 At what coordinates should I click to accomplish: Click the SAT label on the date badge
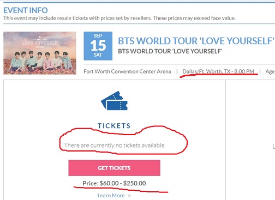tap(98, 54)
